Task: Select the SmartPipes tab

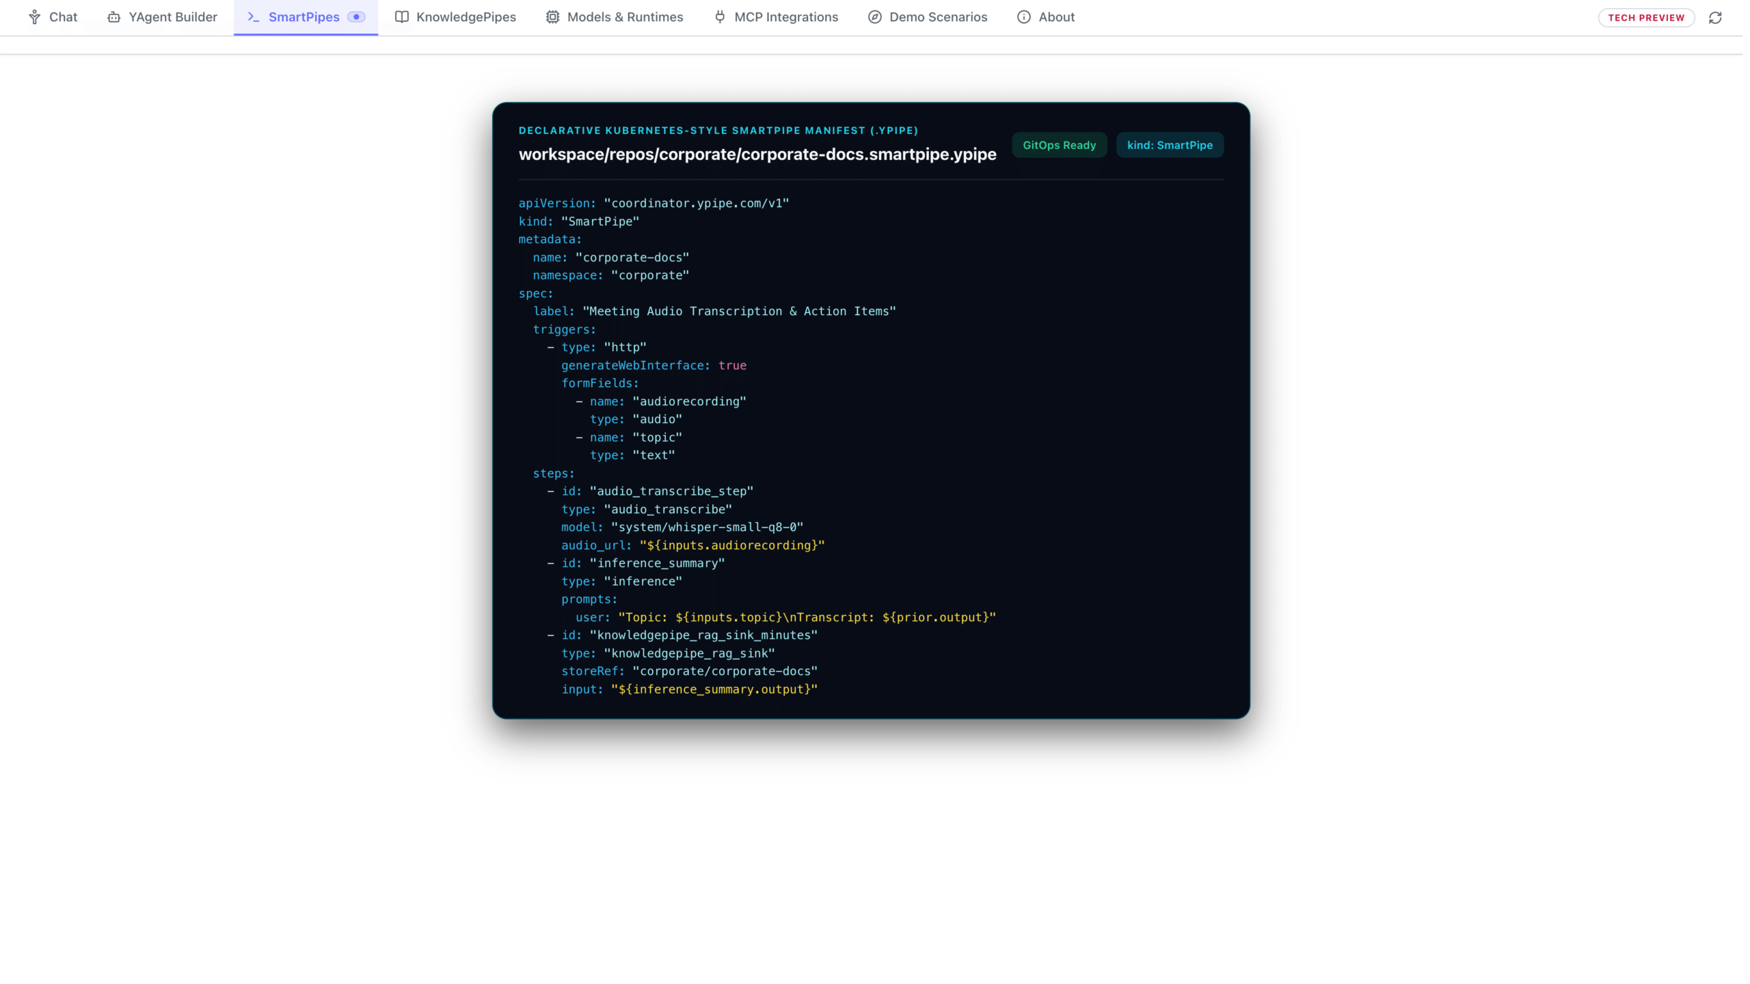Action: point(306,17)
